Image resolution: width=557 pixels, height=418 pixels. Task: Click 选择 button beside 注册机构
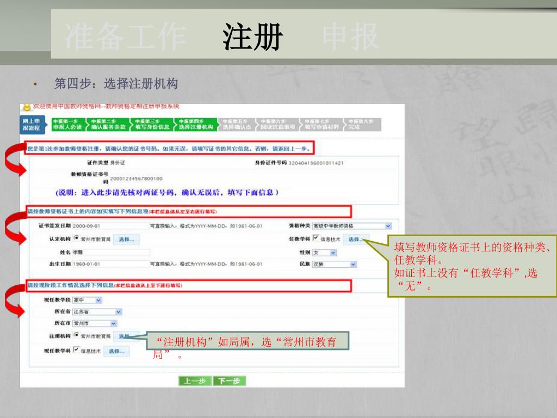(x=126, y=336)
